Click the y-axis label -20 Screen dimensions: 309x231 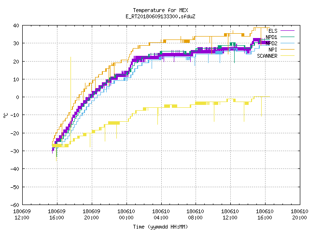point(15,133)
